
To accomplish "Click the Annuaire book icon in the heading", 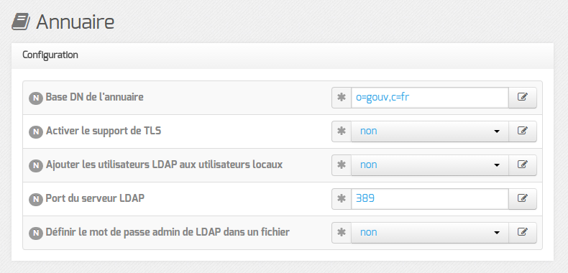I will point(21,22).
